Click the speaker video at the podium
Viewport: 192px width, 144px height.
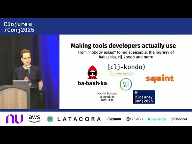[30, 72]
